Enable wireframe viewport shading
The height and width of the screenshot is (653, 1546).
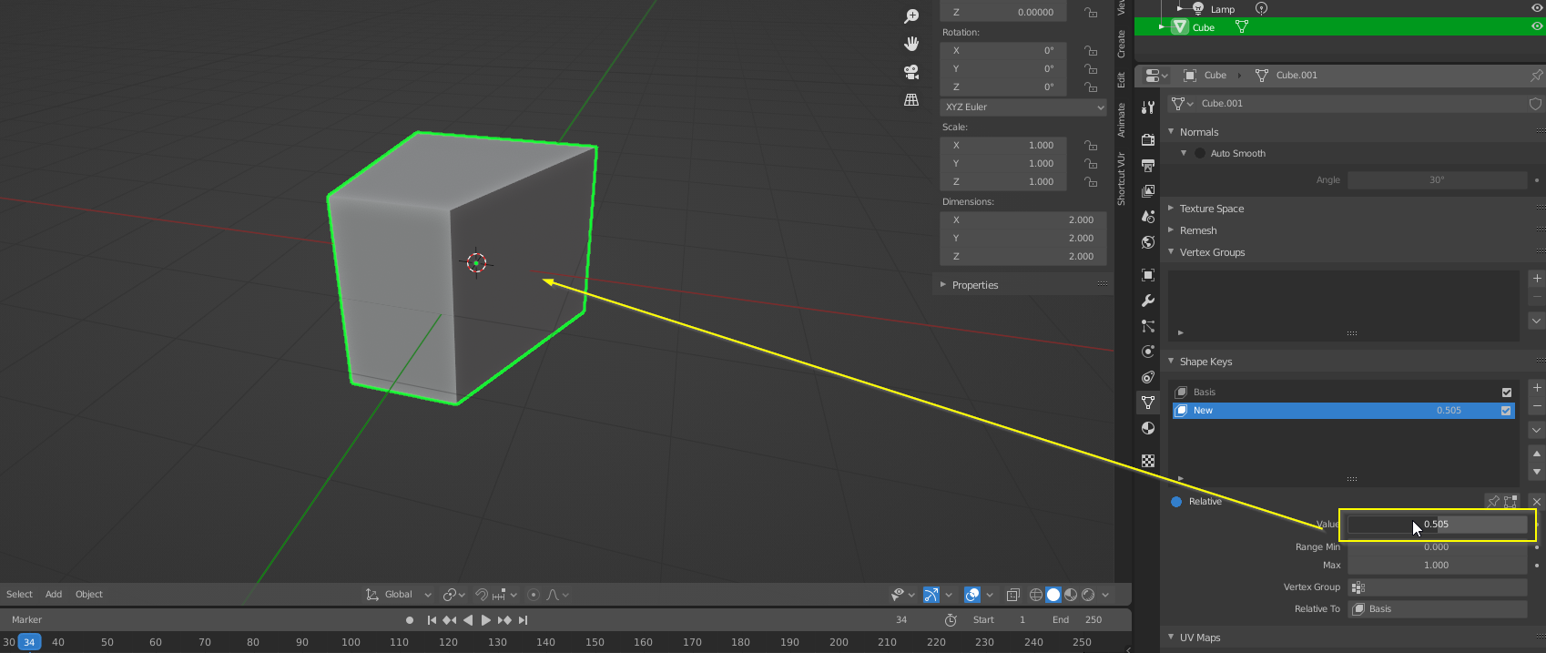(1036, 595)
